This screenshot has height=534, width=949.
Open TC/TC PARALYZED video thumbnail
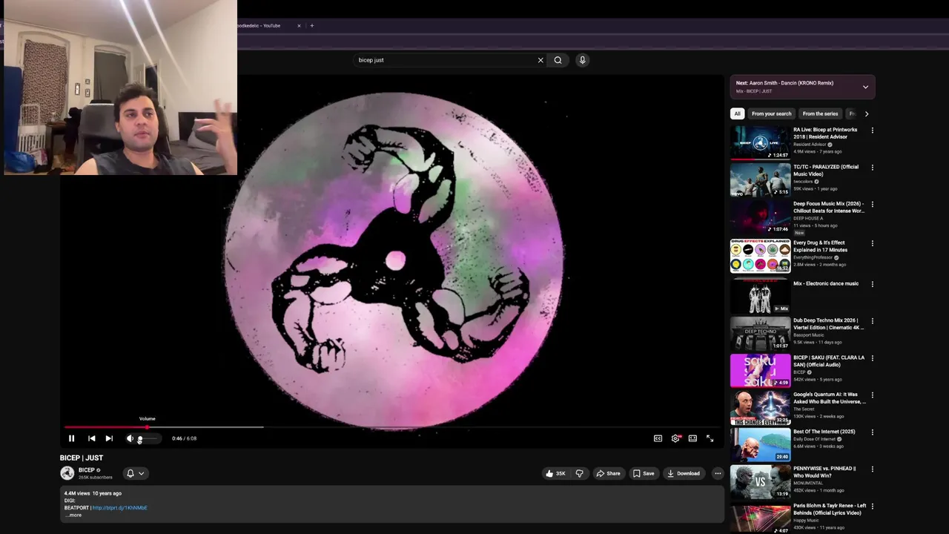(760, 180)
